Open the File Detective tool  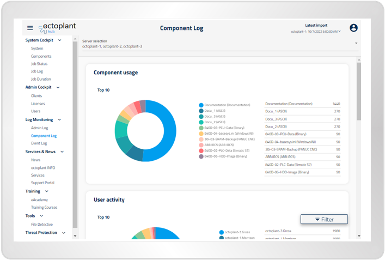click(42, 225)
